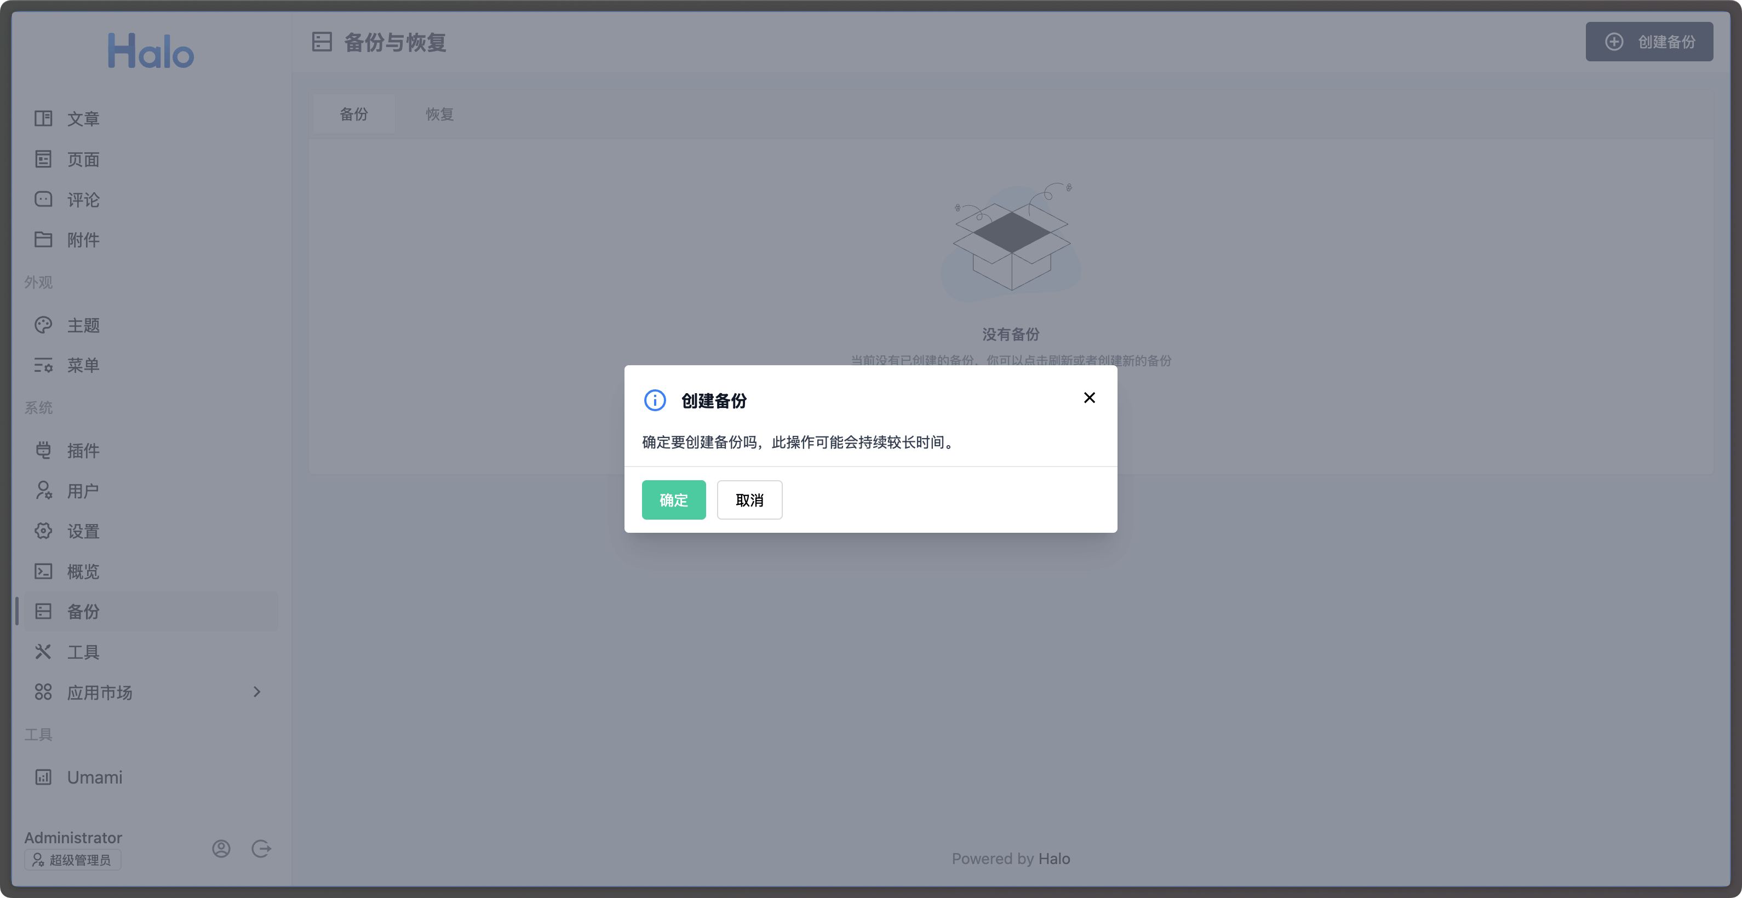Screen dimensions: 1742x898
Task: Cancel the dialog with 取消 button
Action: point(749,500)
